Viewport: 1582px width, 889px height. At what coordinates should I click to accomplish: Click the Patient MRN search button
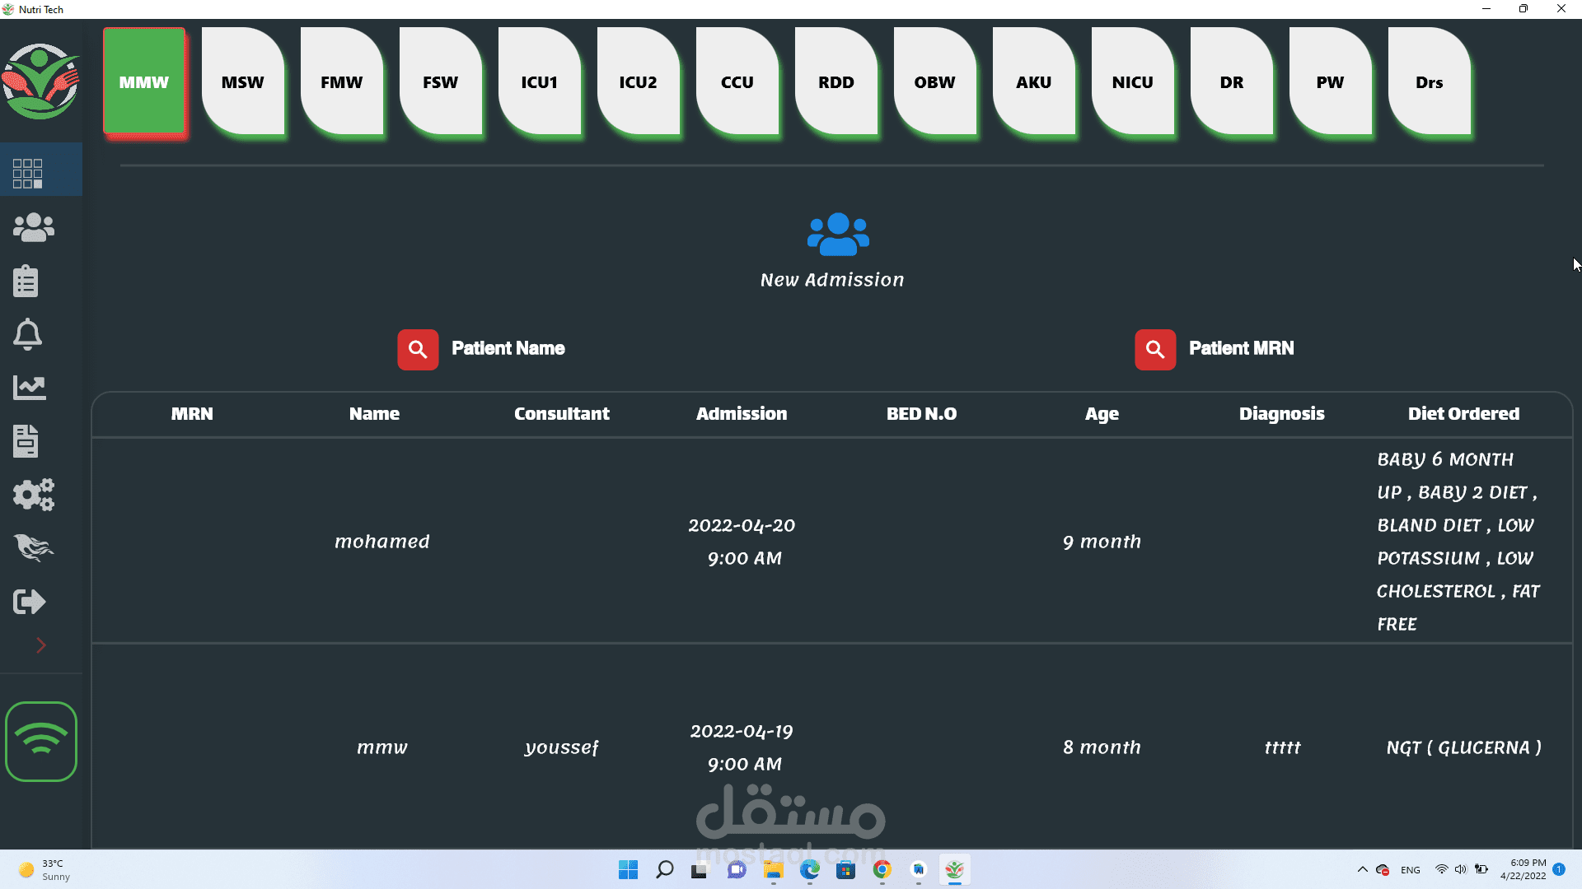point(1155,350)
